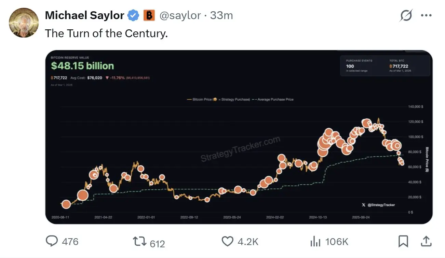Click the first purchase bubble near 2020-08-11
The height and width of the screenshot is (258, 445).
(x=66, y=204)
